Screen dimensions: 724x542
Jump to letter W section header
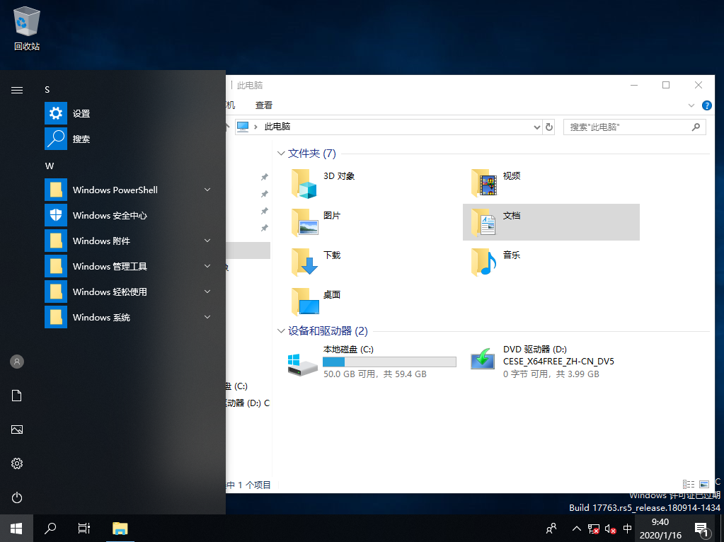[x=50, y=166]
